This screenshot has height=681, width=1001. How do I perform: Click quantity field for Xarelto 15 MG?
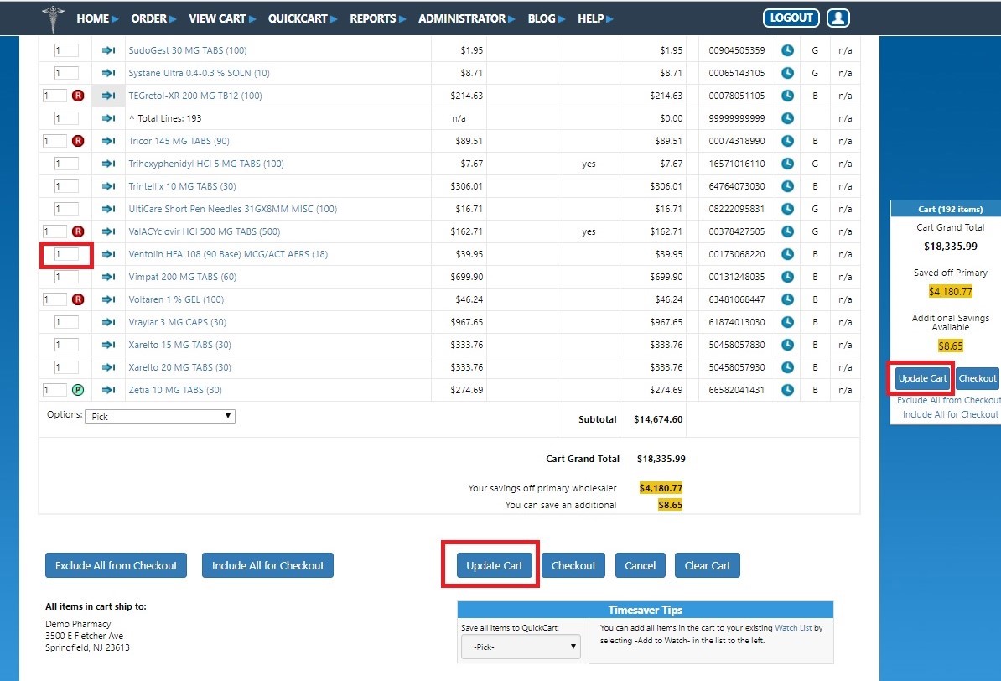[x=65, y=345]
